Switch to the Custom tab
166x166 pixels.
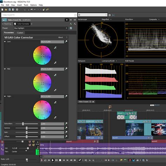click(x=20, y=33)
